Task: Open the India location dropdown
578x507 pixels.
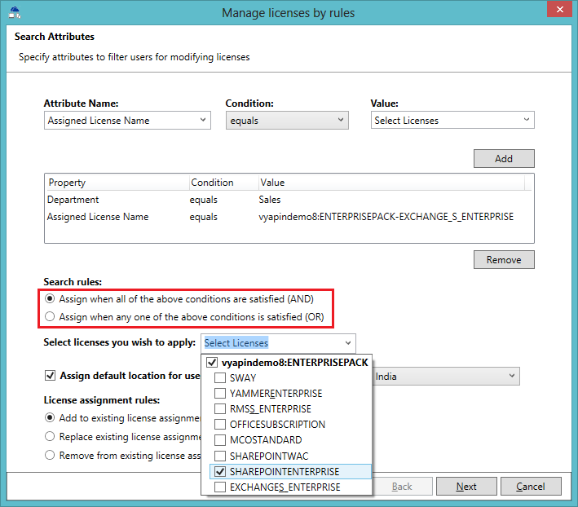Action: click(446, 377)
